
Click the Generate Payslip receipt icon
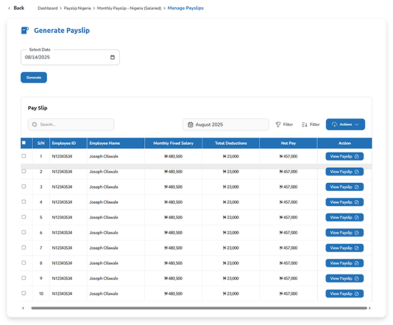[x=25, y=31]
